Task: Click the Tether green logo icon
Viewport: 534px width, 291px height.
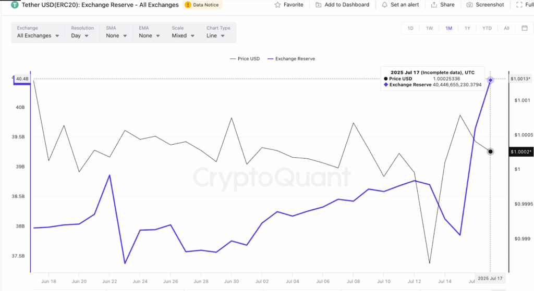Action: coord(15,5)
